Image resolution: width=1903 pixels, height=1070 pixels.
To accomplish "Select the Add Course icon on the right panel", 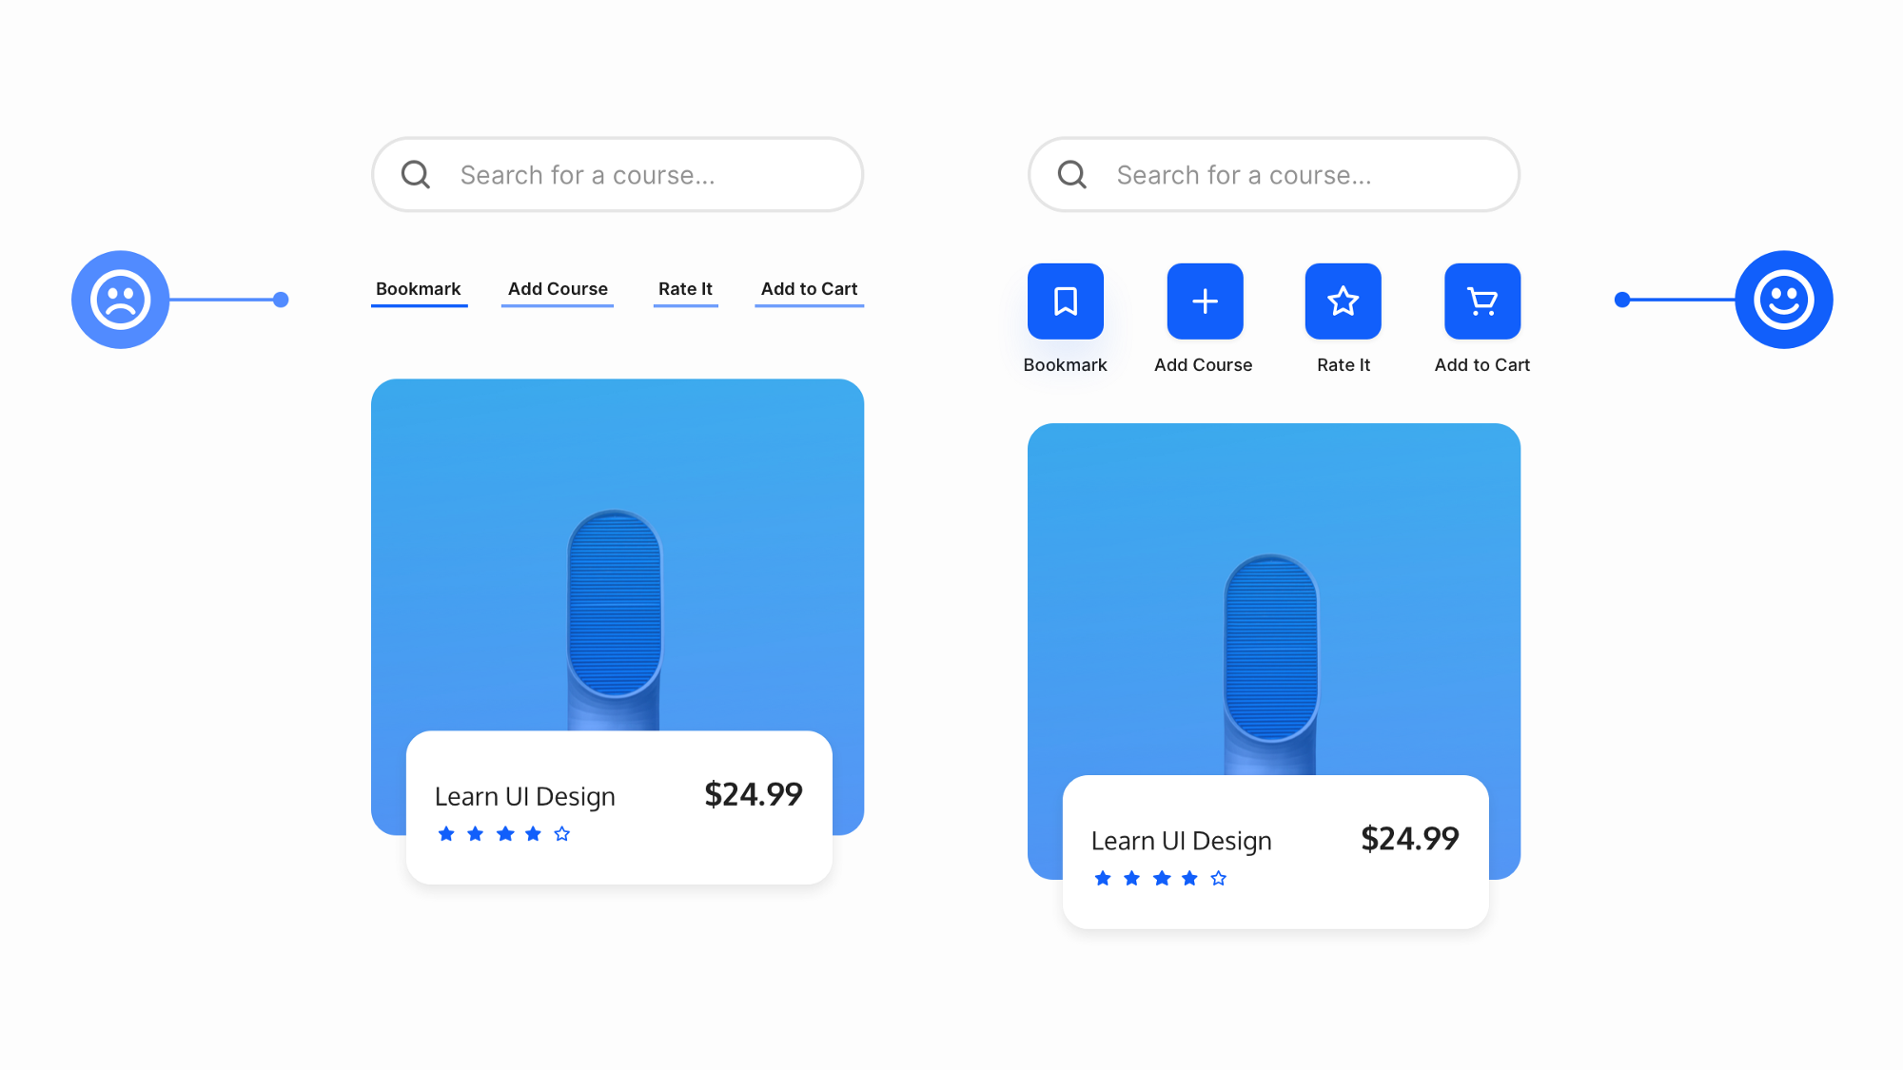I will (1204, 300).
